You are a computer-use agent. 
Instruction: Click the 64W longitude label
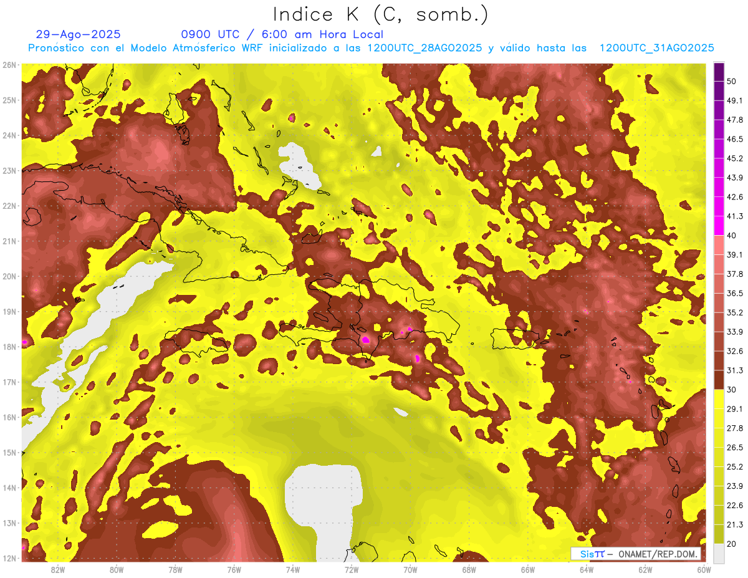[587, 569]
